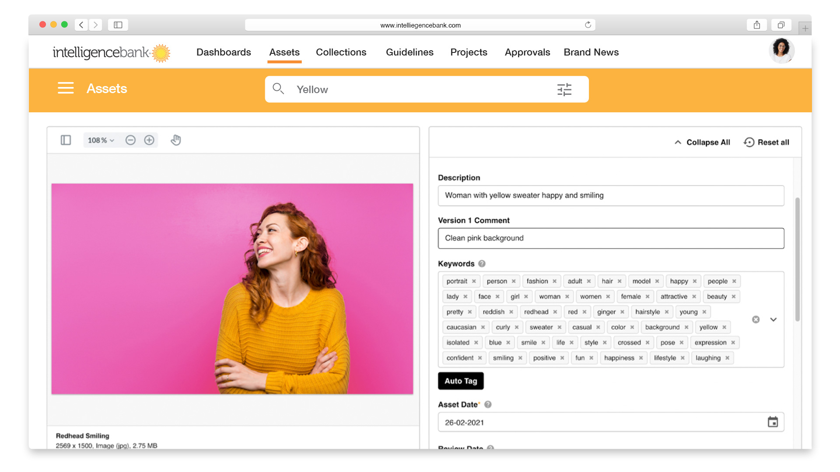Click the Asset Date input field

(x=611, y=423)
